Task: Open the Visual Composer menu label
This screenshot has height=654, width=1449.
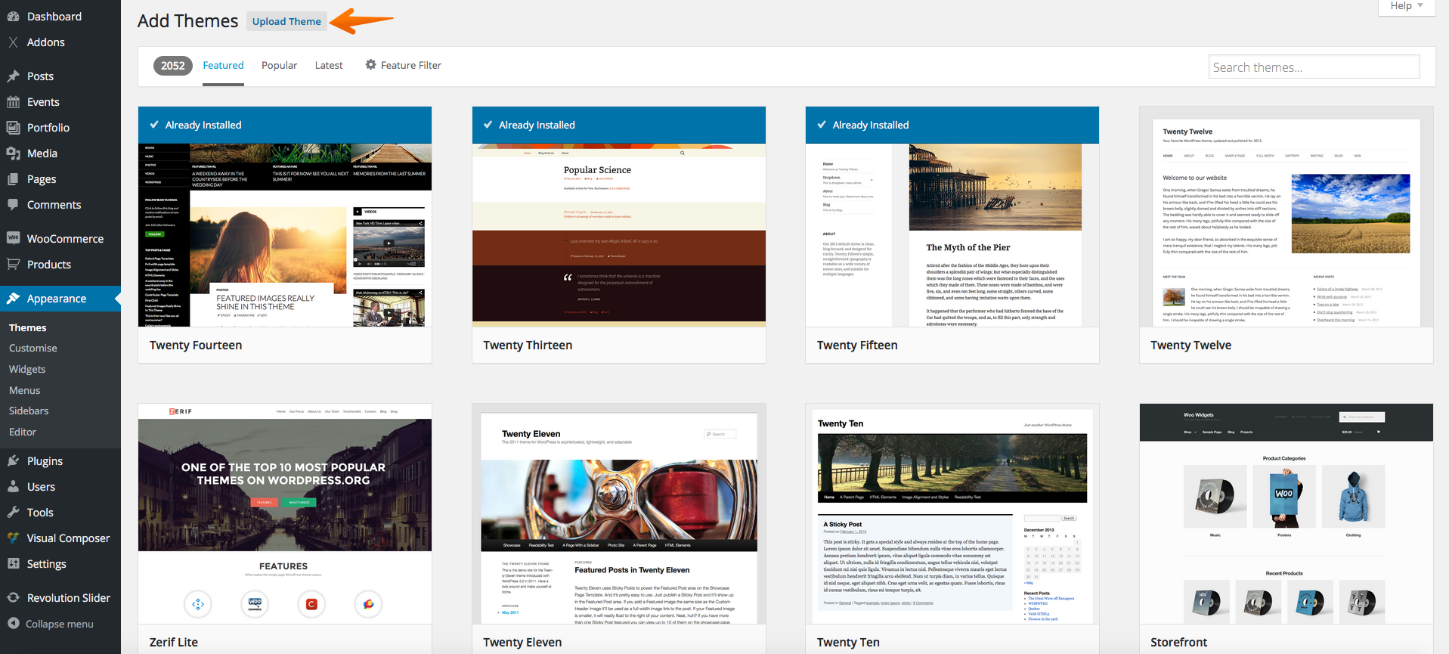Action: coord(68,538)
